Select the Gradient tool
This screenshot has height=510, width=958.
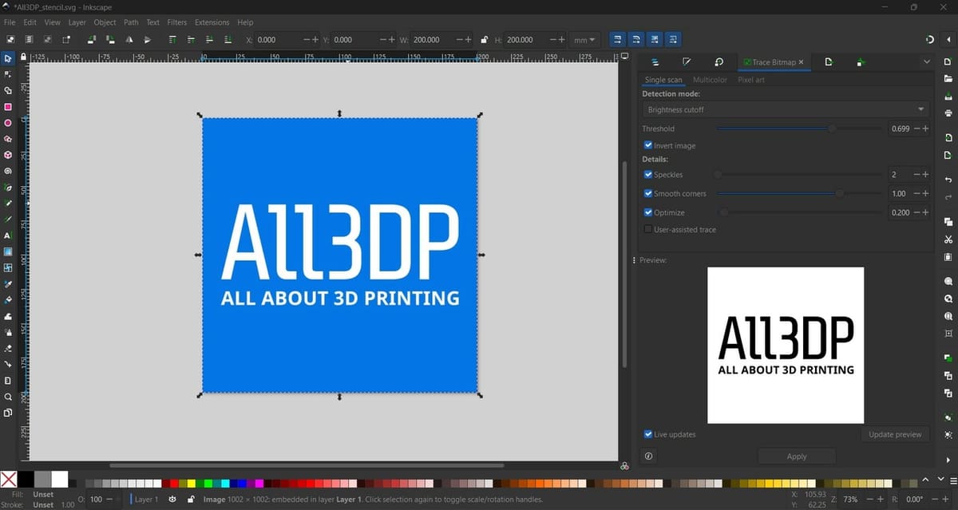click(x=8, y=252)
